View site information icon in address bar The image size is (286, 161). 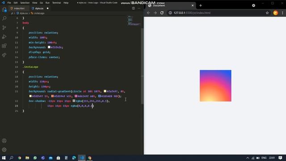coord(170,13)
